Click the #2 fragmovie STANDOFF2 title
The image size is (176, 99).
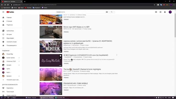86,55
